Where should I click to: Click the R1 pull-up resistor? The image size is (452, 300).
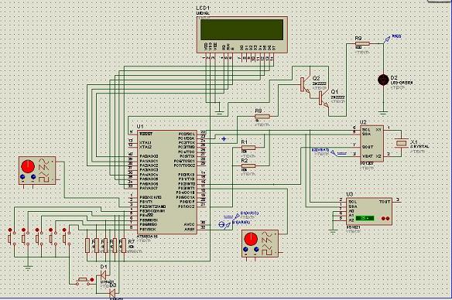248,148
